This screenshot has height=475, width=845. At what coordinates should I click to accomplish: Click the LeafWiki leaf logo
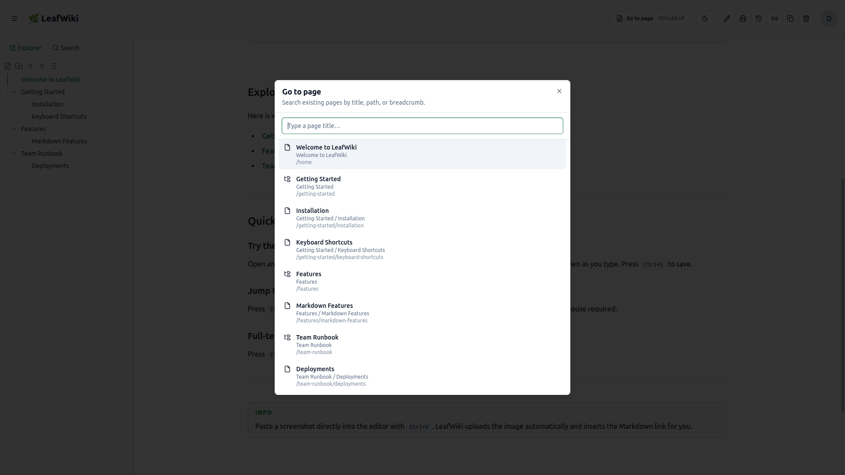(x=33, y=18)
